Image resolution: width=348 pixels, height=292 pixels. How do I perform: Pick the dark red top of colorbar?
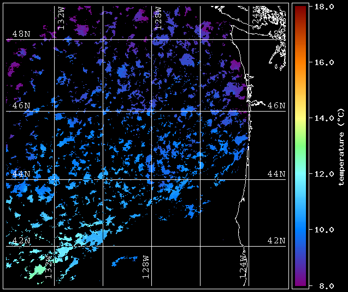click(x=300, y=8)
